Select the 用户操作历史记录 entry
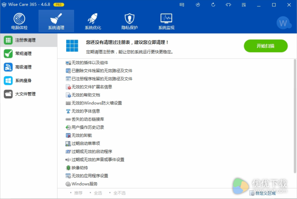Image resolution: width=297 pixels, height=199 pixels. click(88, 127)
